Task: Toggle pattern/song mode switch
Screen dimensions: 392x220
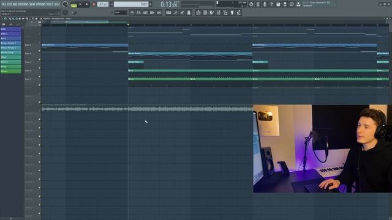Action: [x=73, y=4]
